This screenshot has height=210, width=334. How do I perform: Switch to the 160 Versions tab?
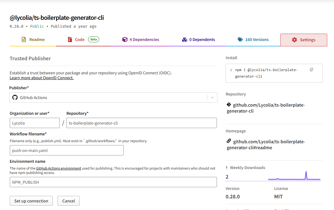pyautogui.click(x=257, y=40)
